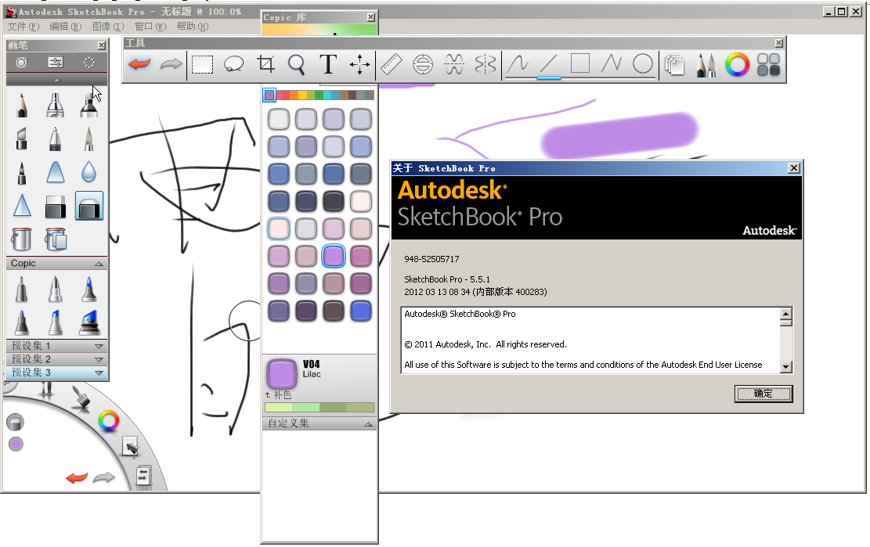
Task: Click the 补色 complementary color strip
Action: [x=319, y=408]
